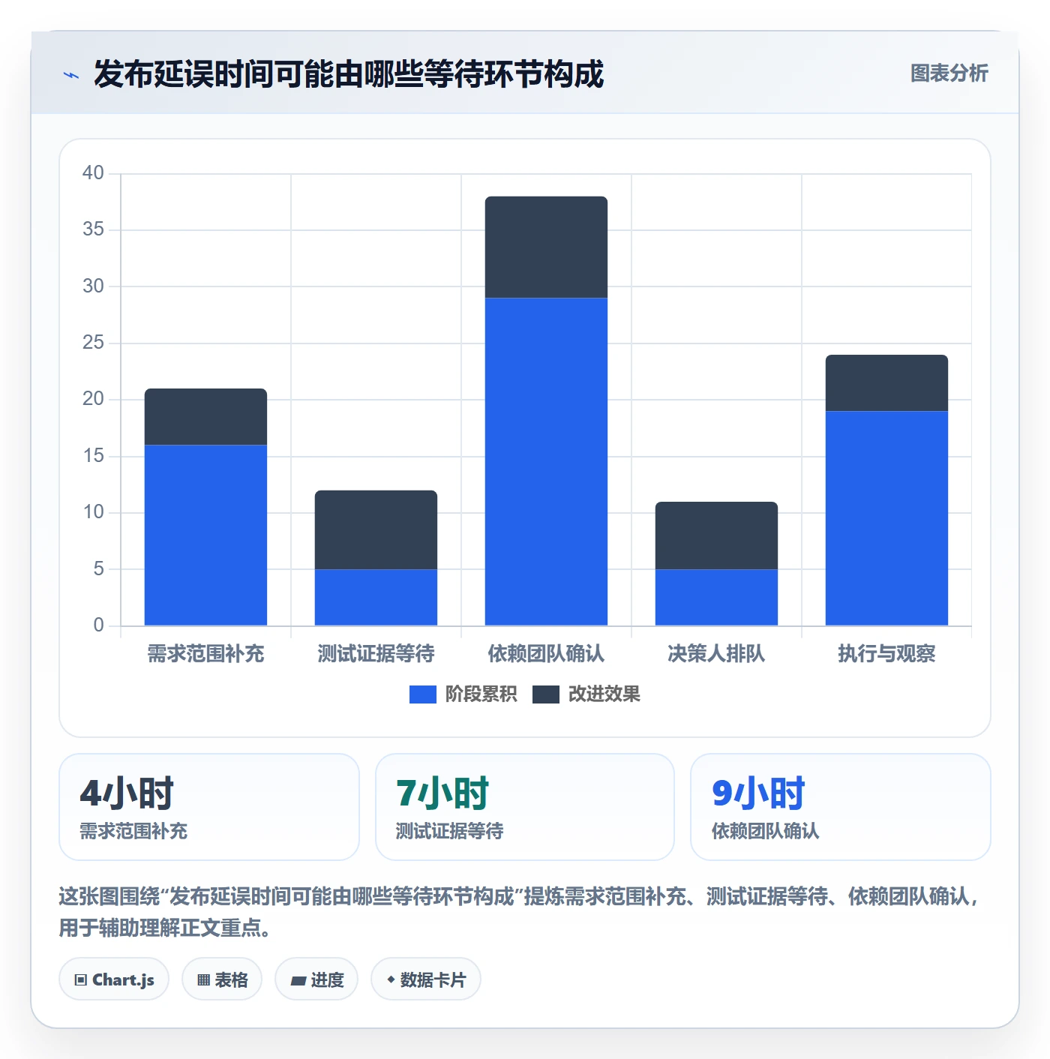The width and height of the screenshot is (1050, 1059).
Task: Click the description paragraph starting with 这张图围绕
Action: coord(519,912)
